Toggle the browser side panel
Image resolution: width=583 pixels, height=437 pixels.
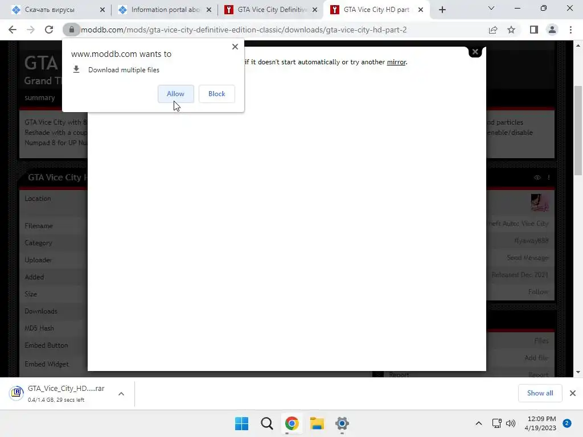click(534, 30)
